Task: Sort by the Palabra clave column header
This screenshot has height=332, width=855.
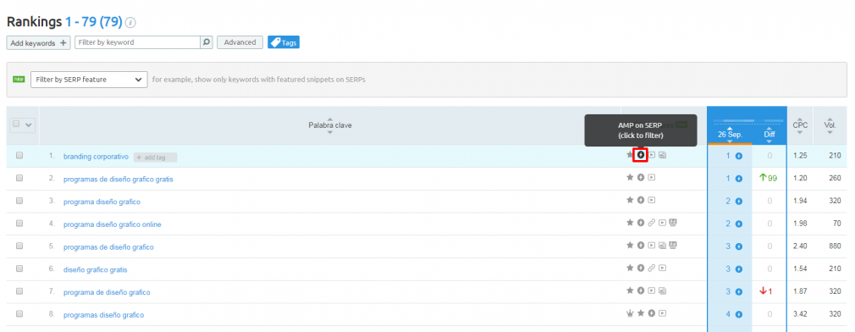Action: [330, 125]
